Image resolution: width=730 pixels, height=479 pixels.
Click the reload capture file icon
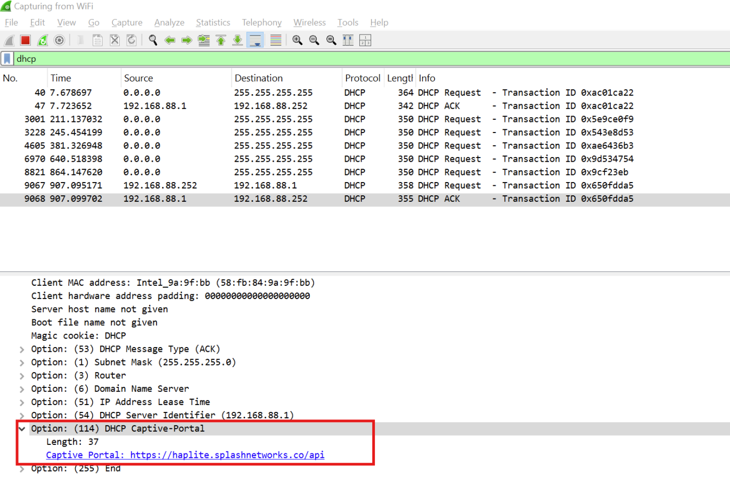click(132, 40)
